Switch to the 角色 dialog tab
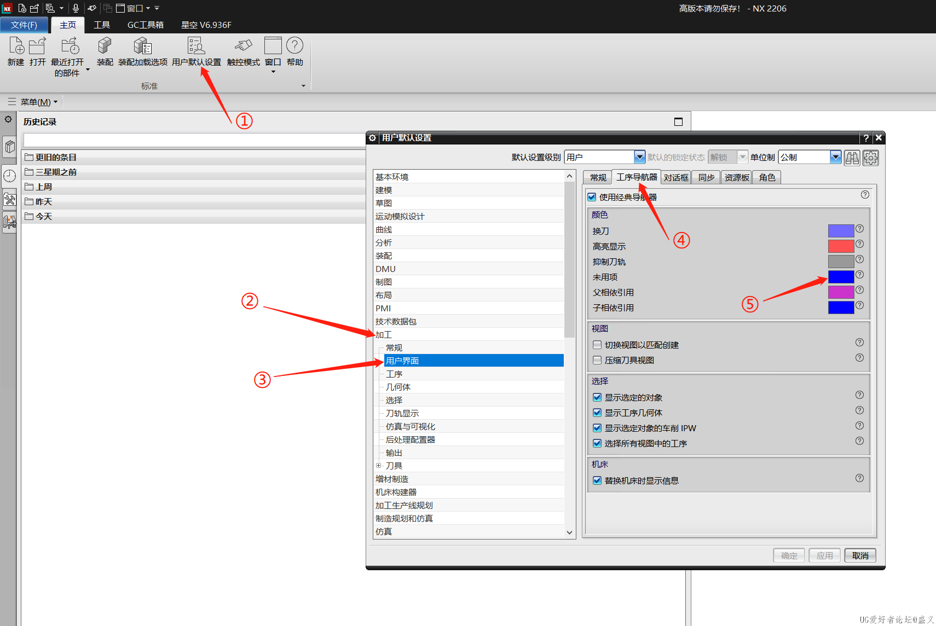This screenshot has width=936, height=626. 767,177
